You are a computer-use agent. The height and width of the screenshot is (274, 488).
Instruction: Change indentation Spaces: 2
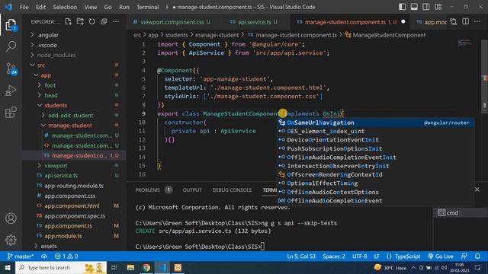334,256
